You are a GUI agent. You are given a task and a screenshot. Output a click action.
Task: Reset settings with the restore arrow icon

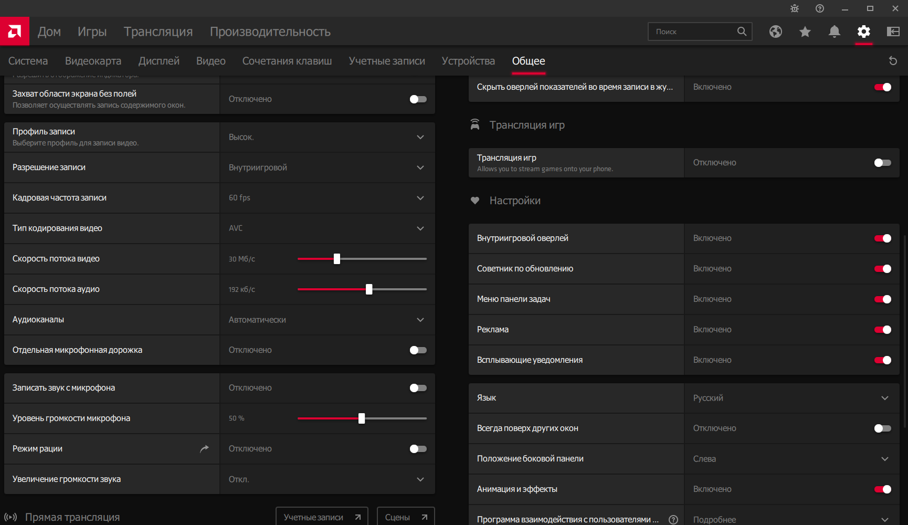893,61
